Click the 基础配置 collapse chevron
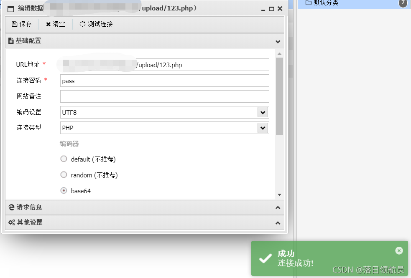 click(278, 42)
